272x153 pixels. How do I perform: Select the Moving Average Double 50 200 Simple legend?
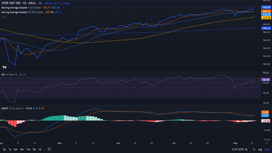pos(22,12)
